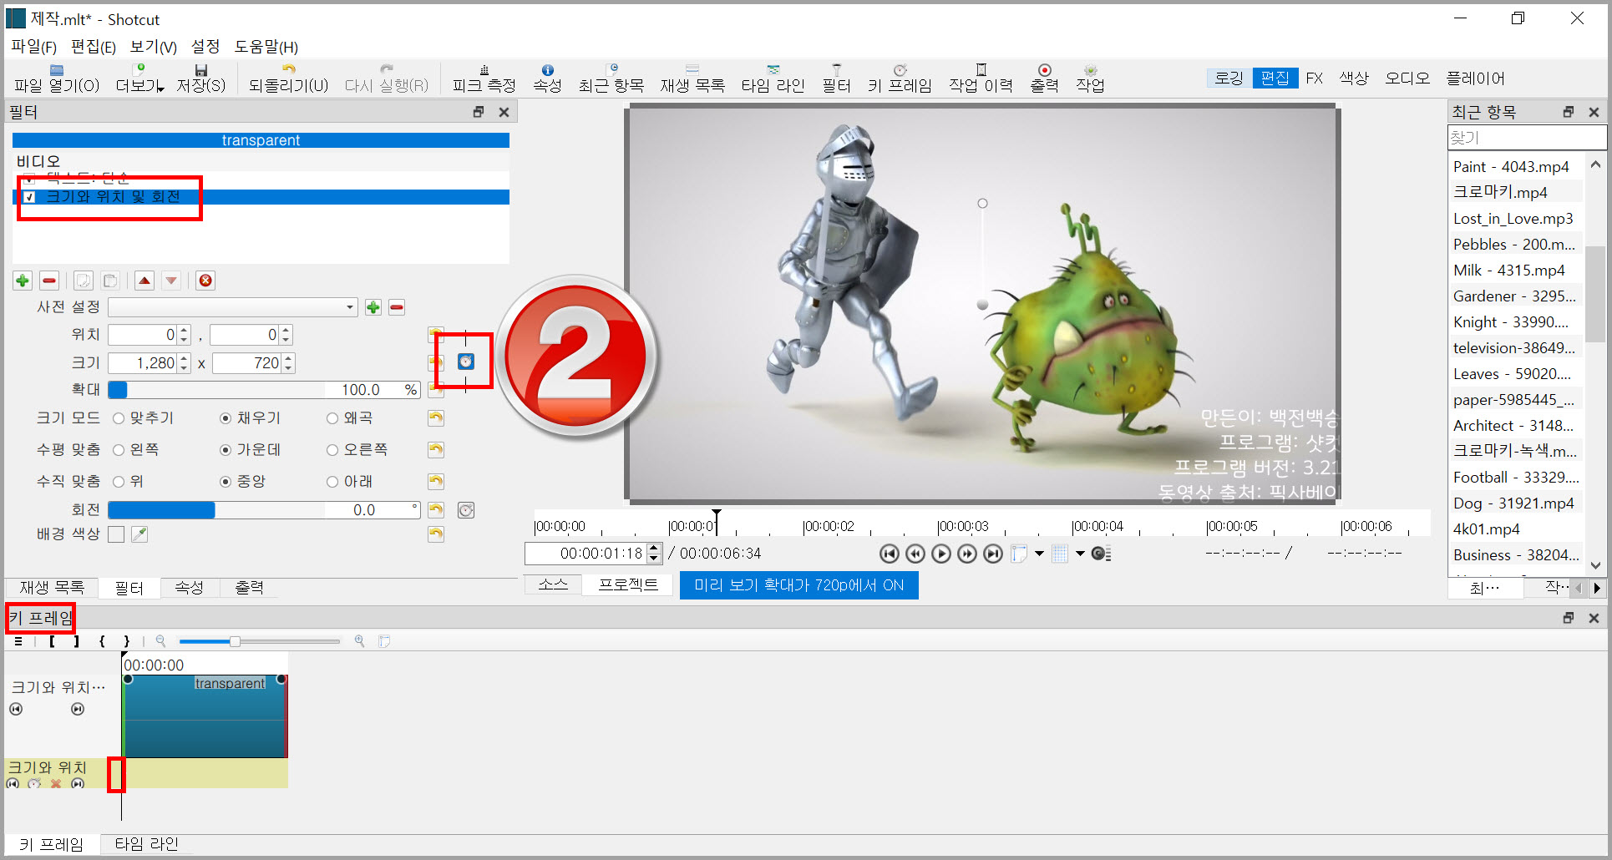Move the selected filter up
This screenshot has width=1612, height=860.
pos(144,281)
